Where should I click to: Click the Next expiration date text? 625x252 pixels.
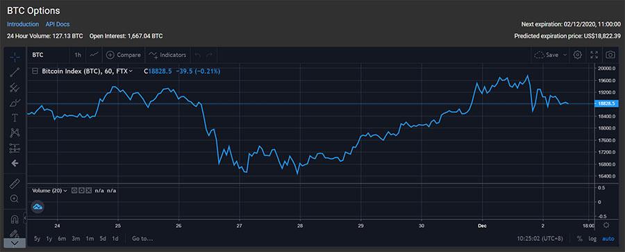point(571,24)
